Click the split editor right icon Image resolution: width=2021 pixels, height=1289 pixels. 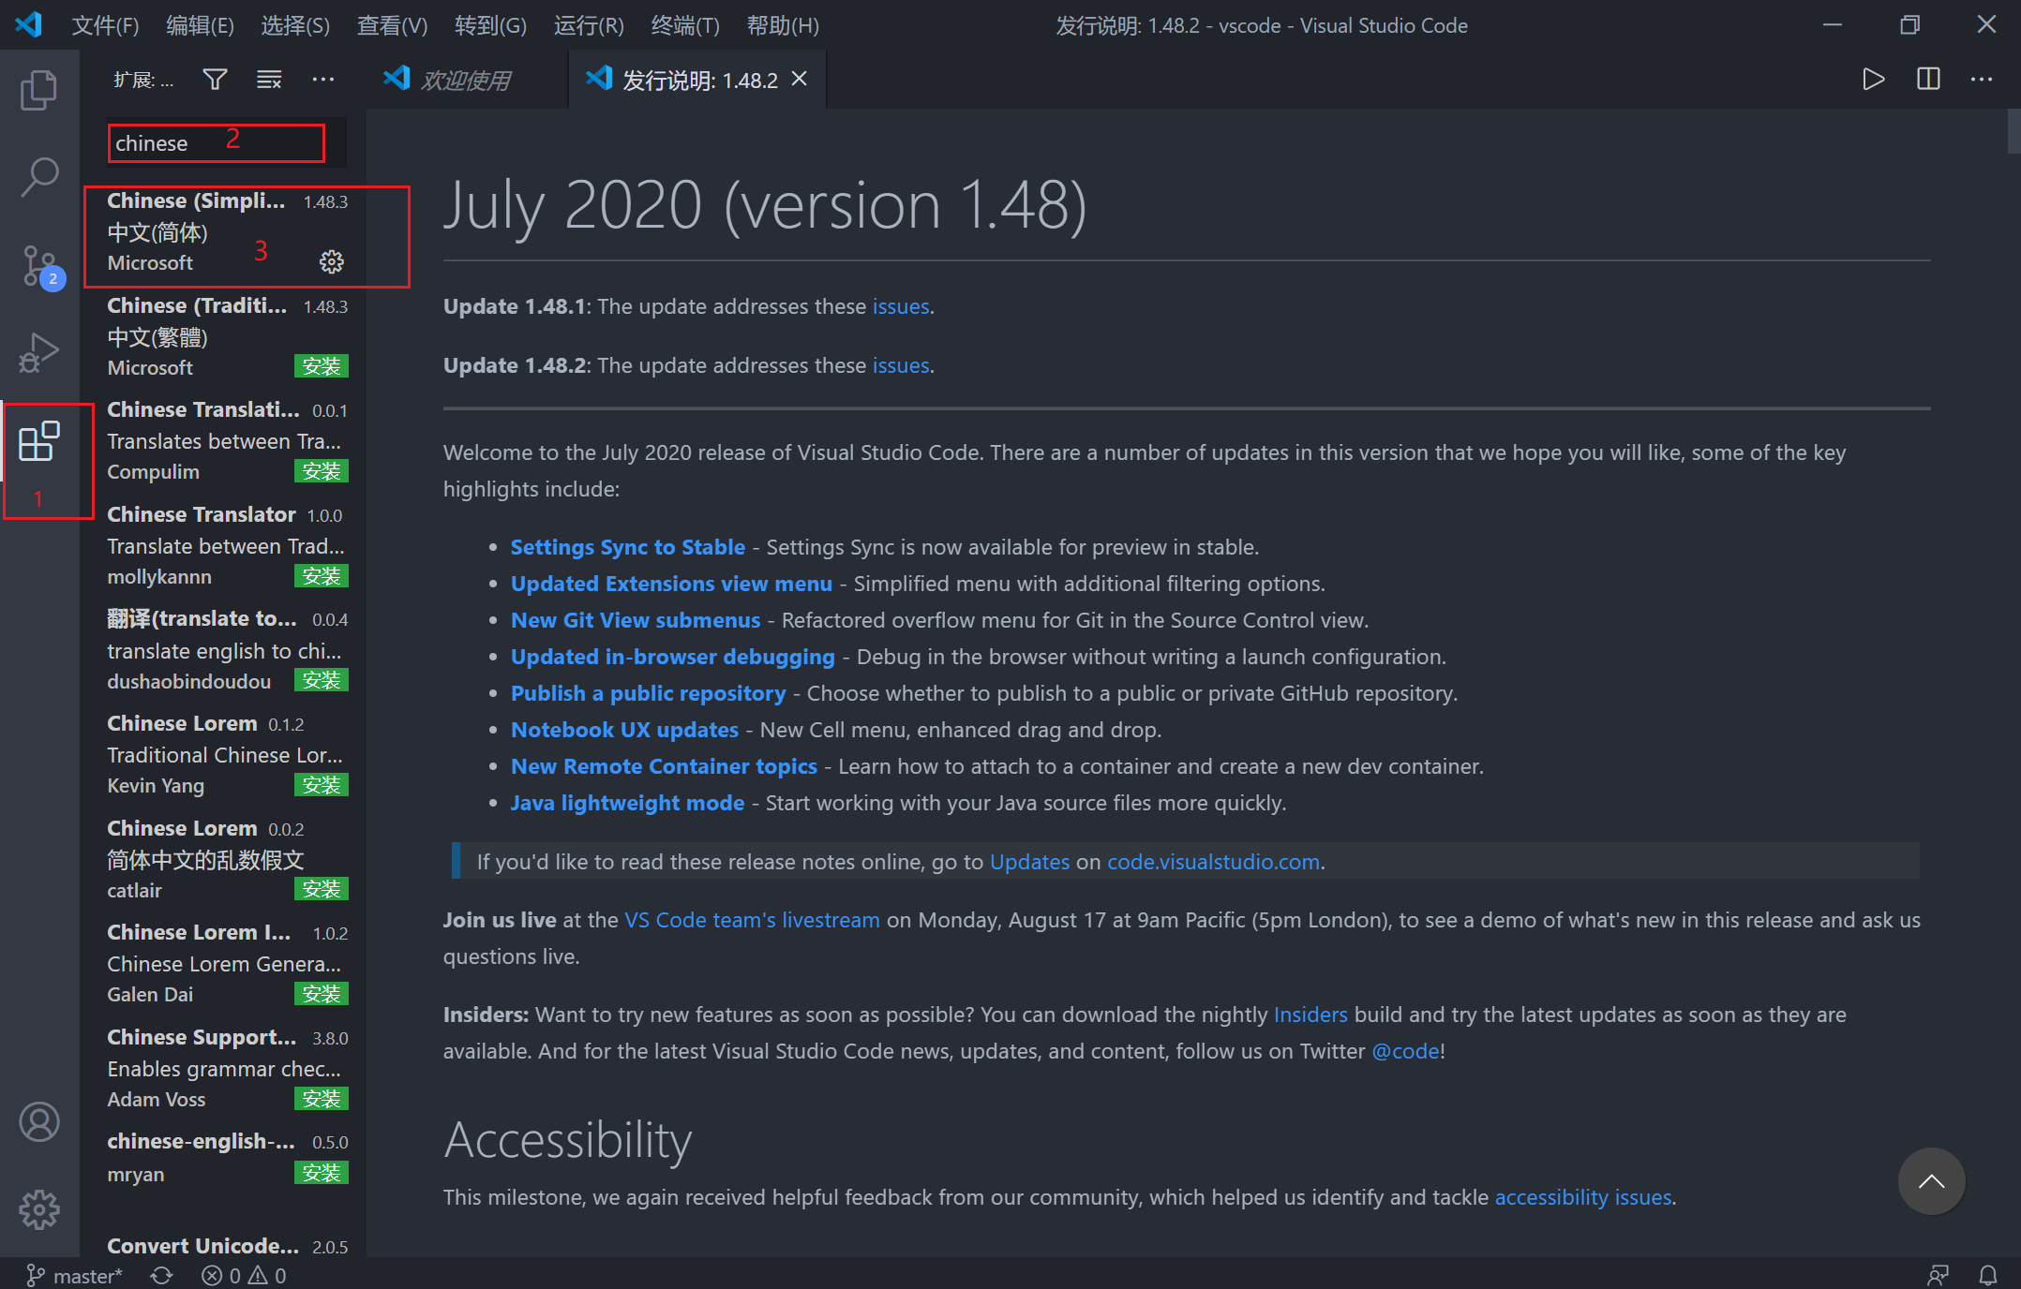(1928, 80)
